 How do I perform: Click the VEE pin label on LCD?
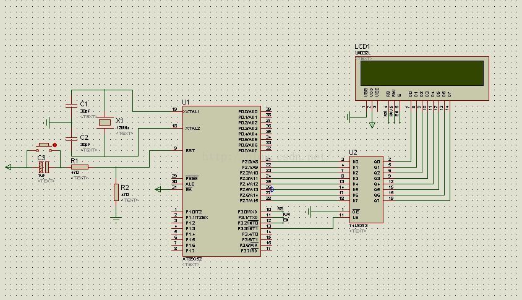tap(377, 92)
